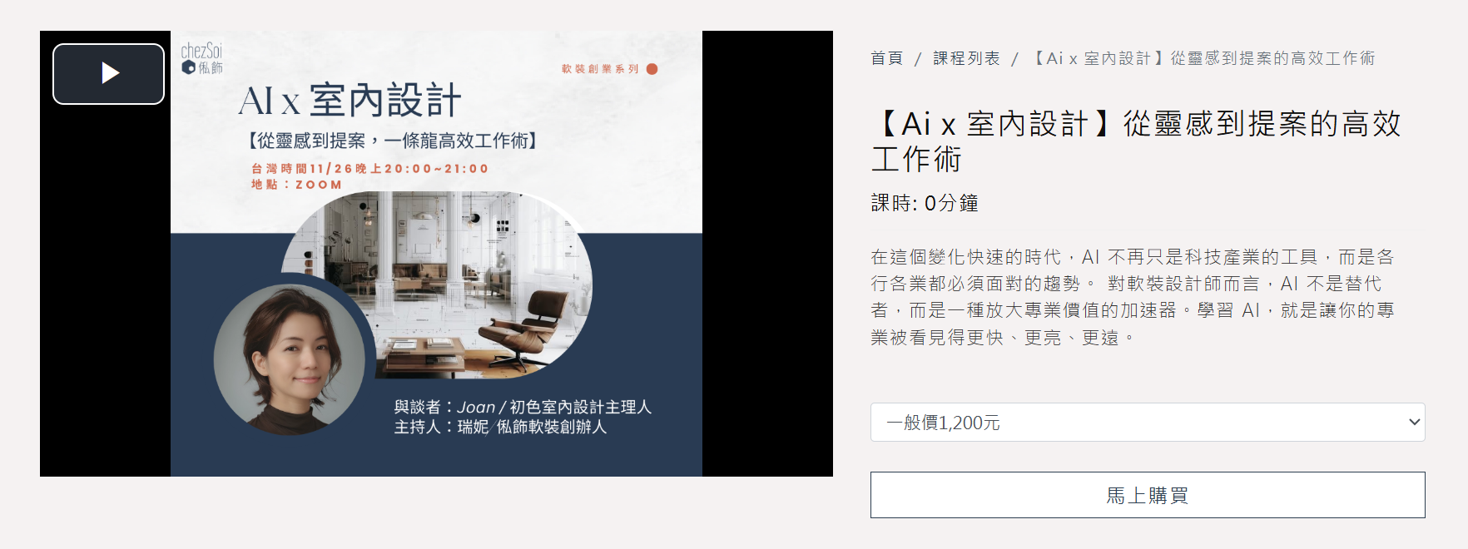Click the red dot beside 軟裝創業系列
The width and height of the screenshot is (1468, 549).
pyautogui.click(x=652, y=69)
